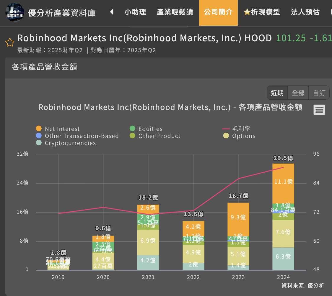Click the 96 right axis label
Image resolution: width=332 pixels, height=296 pixels.
tap(316, 154)
